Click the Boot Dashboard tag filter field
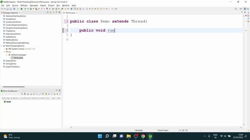Image resolution: width=250 pixels, height=140 pixels. 31,98
